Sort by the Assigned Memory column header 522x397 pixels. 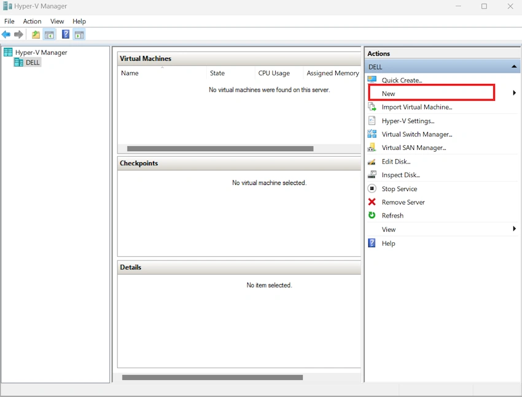pyautogui.click(x=332, y=73)
